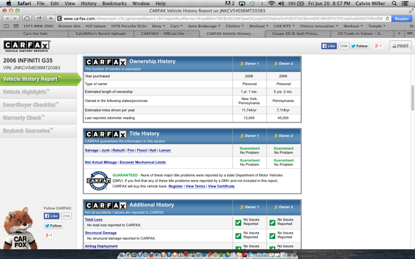
Task: Expand the LIVE.RITE bookmarks folder
Action: 284,26
